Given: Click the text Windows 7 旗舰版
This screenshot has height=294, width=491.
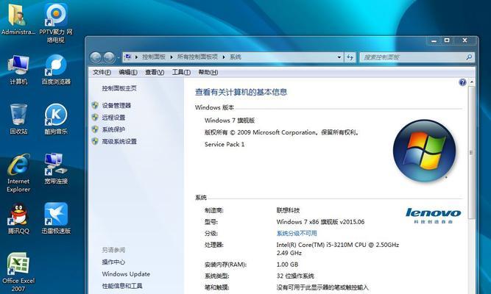Looking at the screenshot, I should (230, 121).
